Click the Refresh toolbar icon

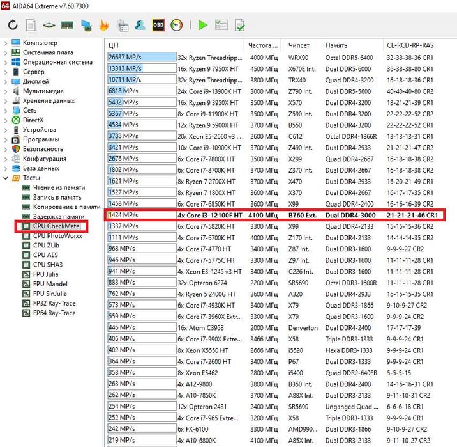point(13,25)
